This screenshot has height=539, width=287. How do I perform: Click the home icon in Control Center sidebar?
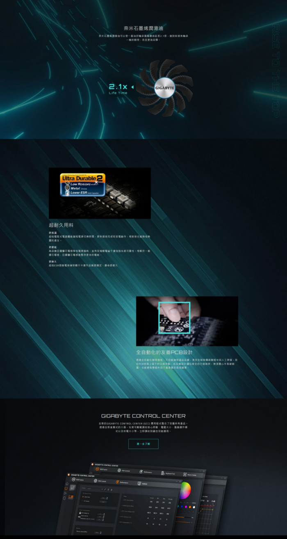tap(67, 484)
